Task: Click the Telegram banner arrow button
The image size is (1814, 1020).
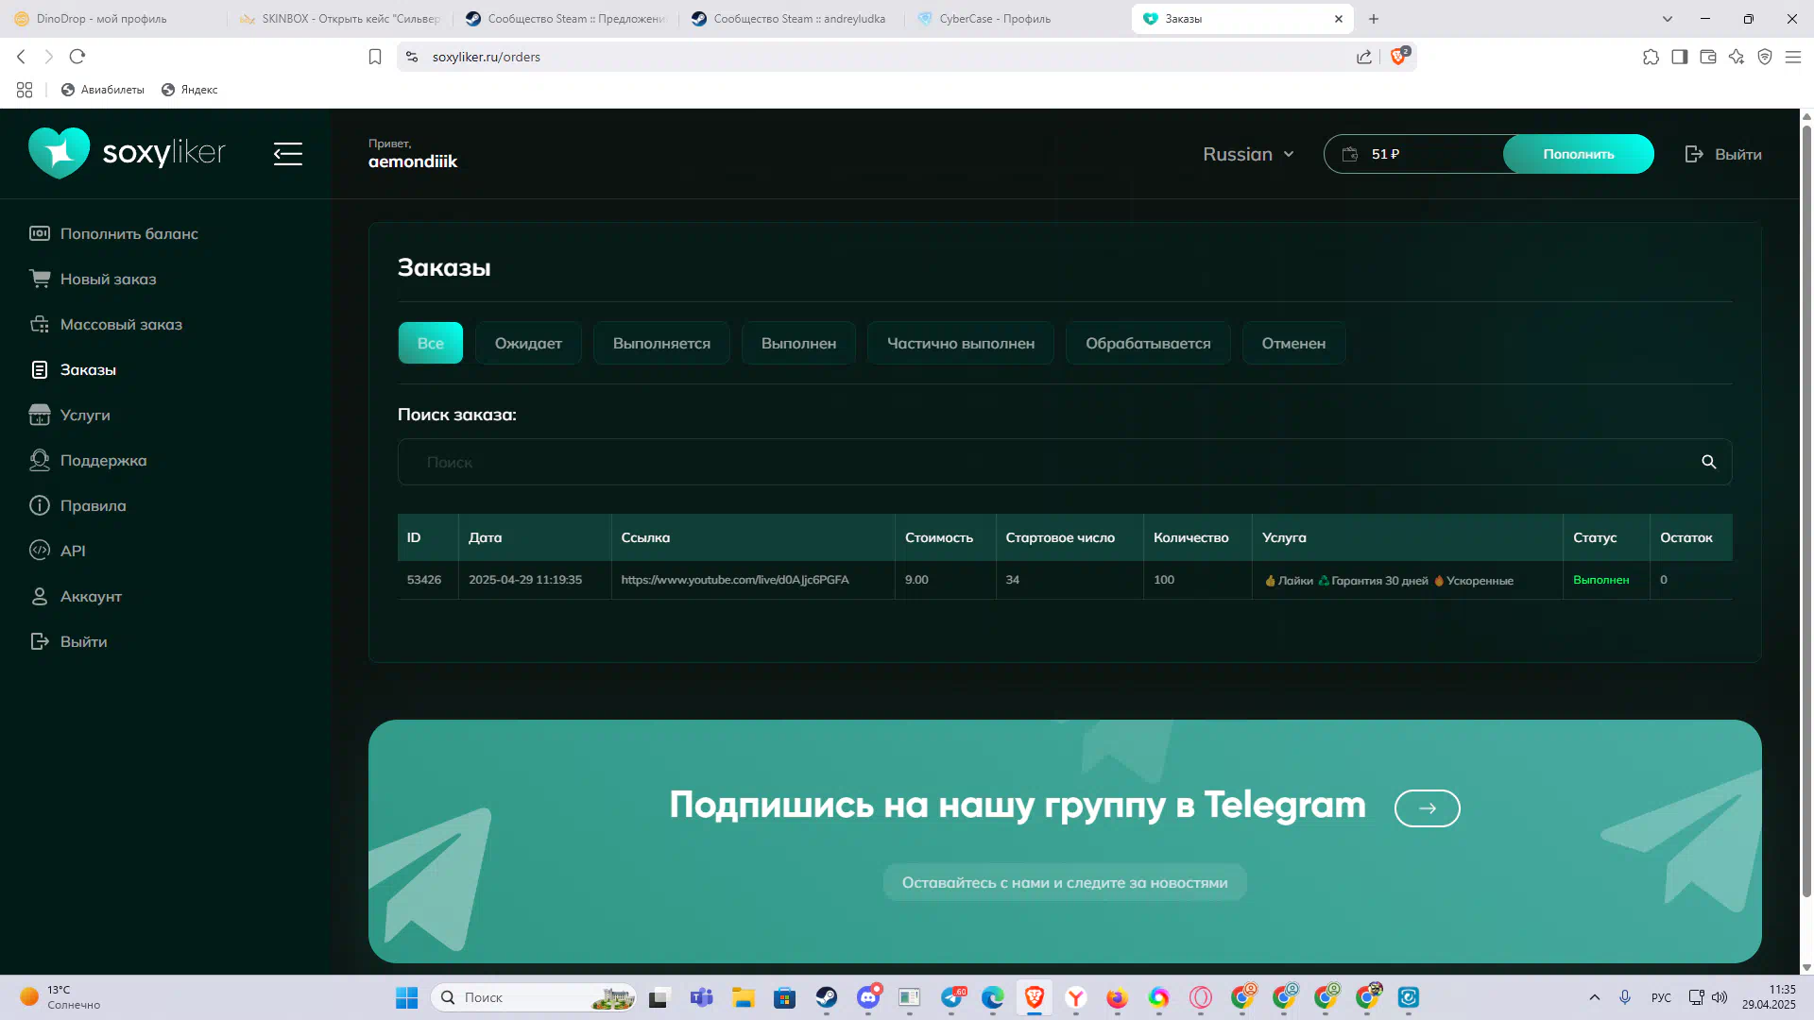Action: (x=1427, y=808)
